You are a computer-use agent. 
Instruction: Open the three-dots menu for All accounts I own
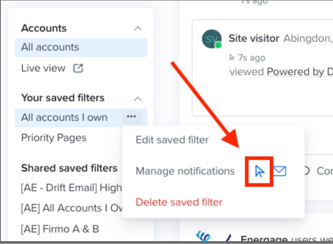coord(131,116)
